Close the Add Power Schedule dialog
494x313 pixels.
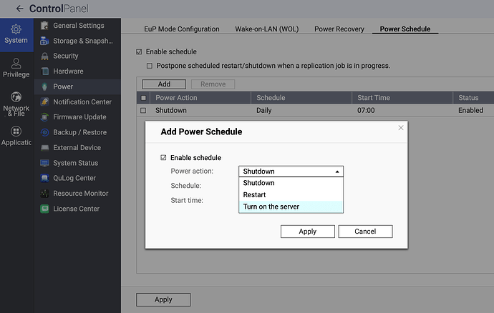pyautogui.click(x=401, y=128)
